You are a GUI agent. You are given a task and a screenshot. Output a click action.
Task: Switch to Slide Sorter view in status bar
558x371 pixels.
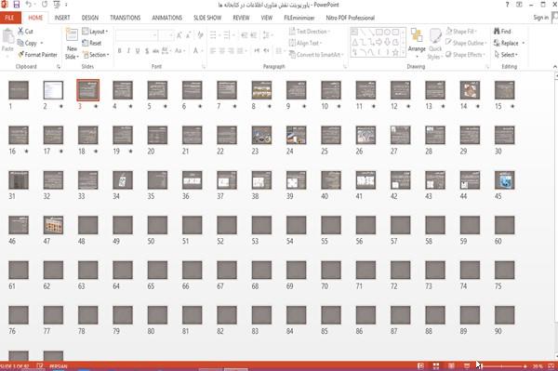436,366
